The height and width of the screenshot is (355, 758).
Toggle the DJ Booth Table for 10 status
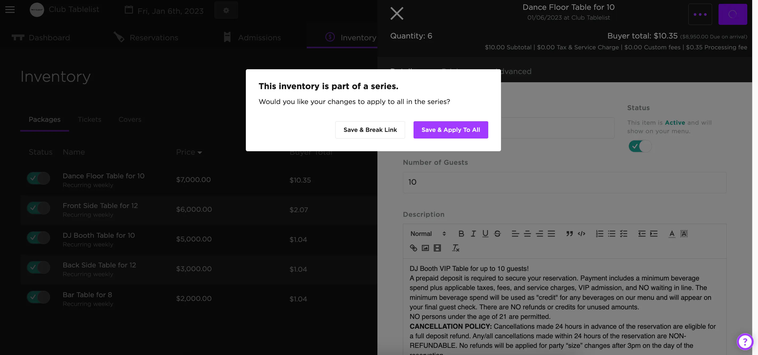coord(39,237)
